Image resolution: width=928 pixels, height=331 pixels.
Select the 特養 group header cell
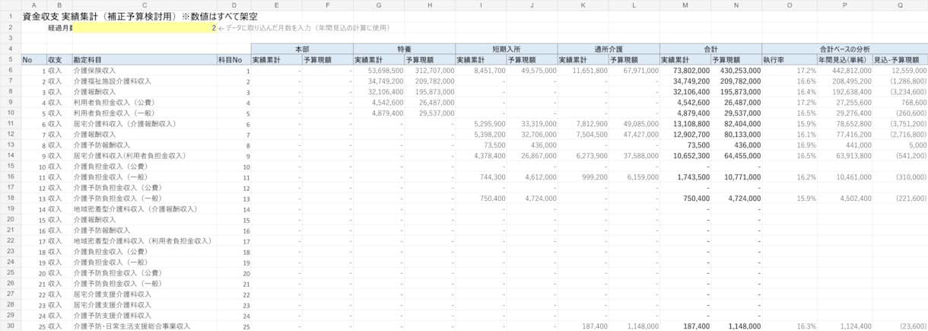coord(404,49)
